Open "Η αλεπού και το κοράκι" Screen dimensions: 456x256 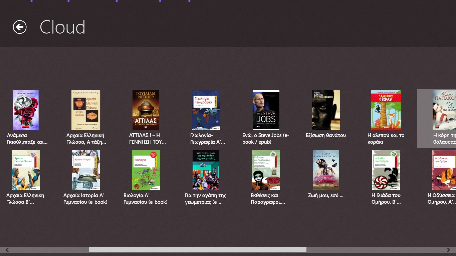point(386,110)
